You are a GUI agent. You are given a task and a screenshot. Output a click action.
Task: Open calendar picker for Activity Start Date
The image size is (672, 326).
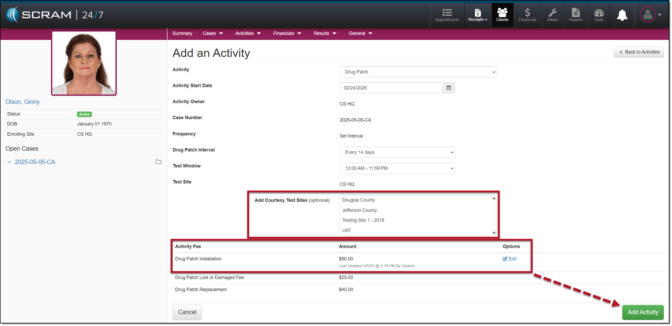tap(448, 88)
